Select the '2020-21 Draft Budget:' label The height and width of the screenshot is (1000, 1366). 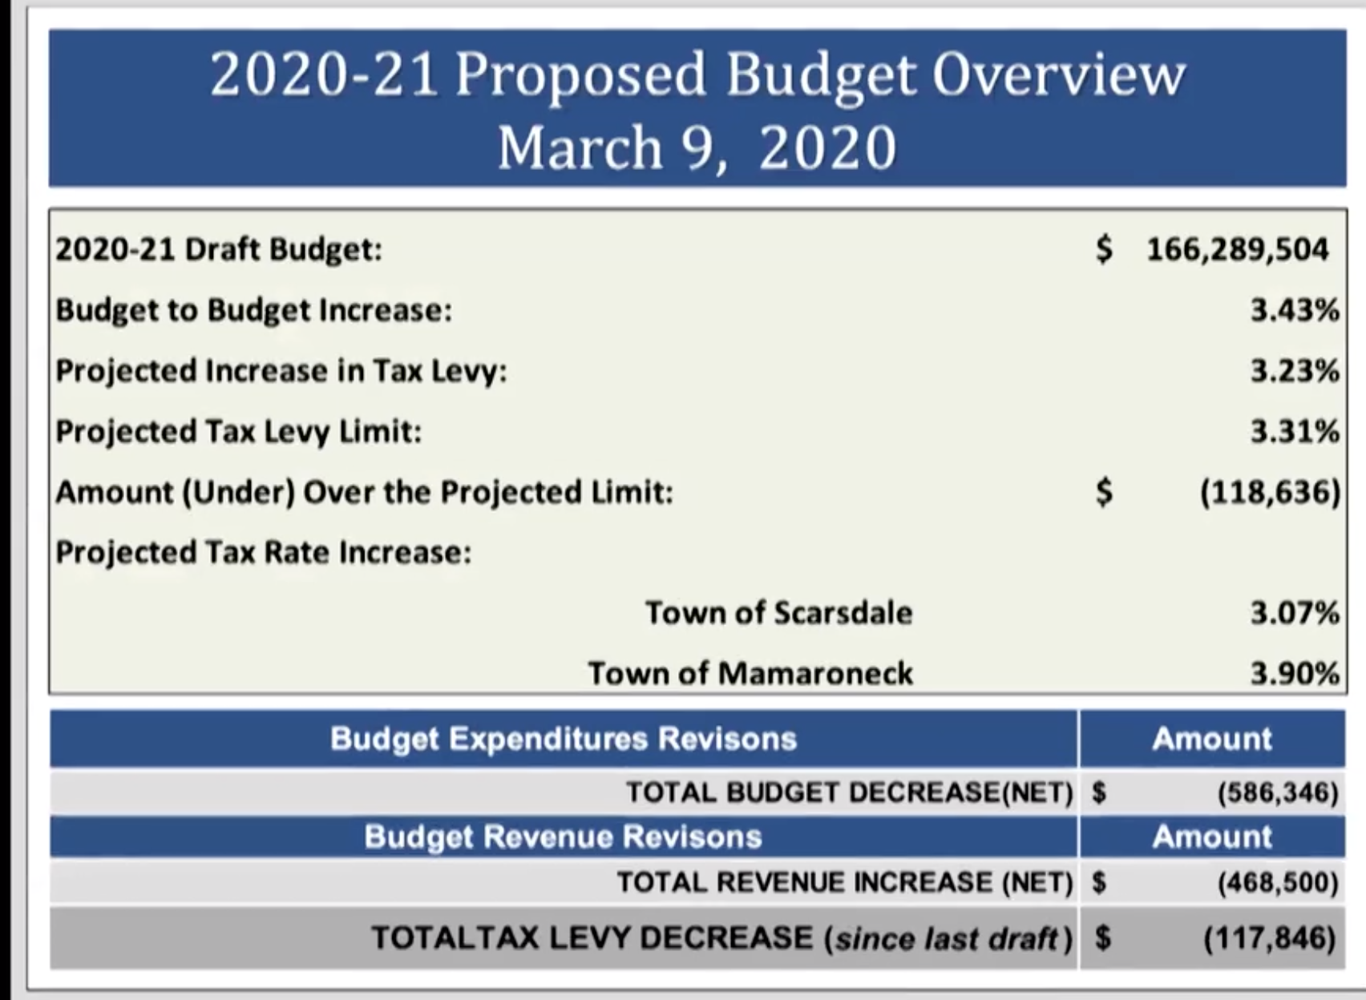(219, 249)
